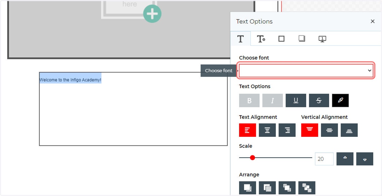This screenshot has width=382, height=196.
Task: Set vertical alignment to top
Action: point(310,130)
